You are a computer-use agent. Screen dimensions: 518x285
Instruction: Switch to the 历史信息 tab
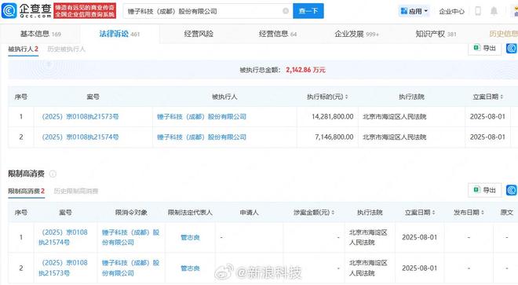pos(503,34)
